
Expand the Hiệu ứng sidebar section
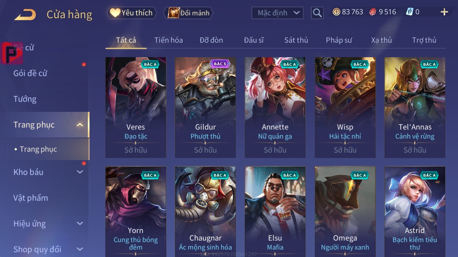click(80, 224)
